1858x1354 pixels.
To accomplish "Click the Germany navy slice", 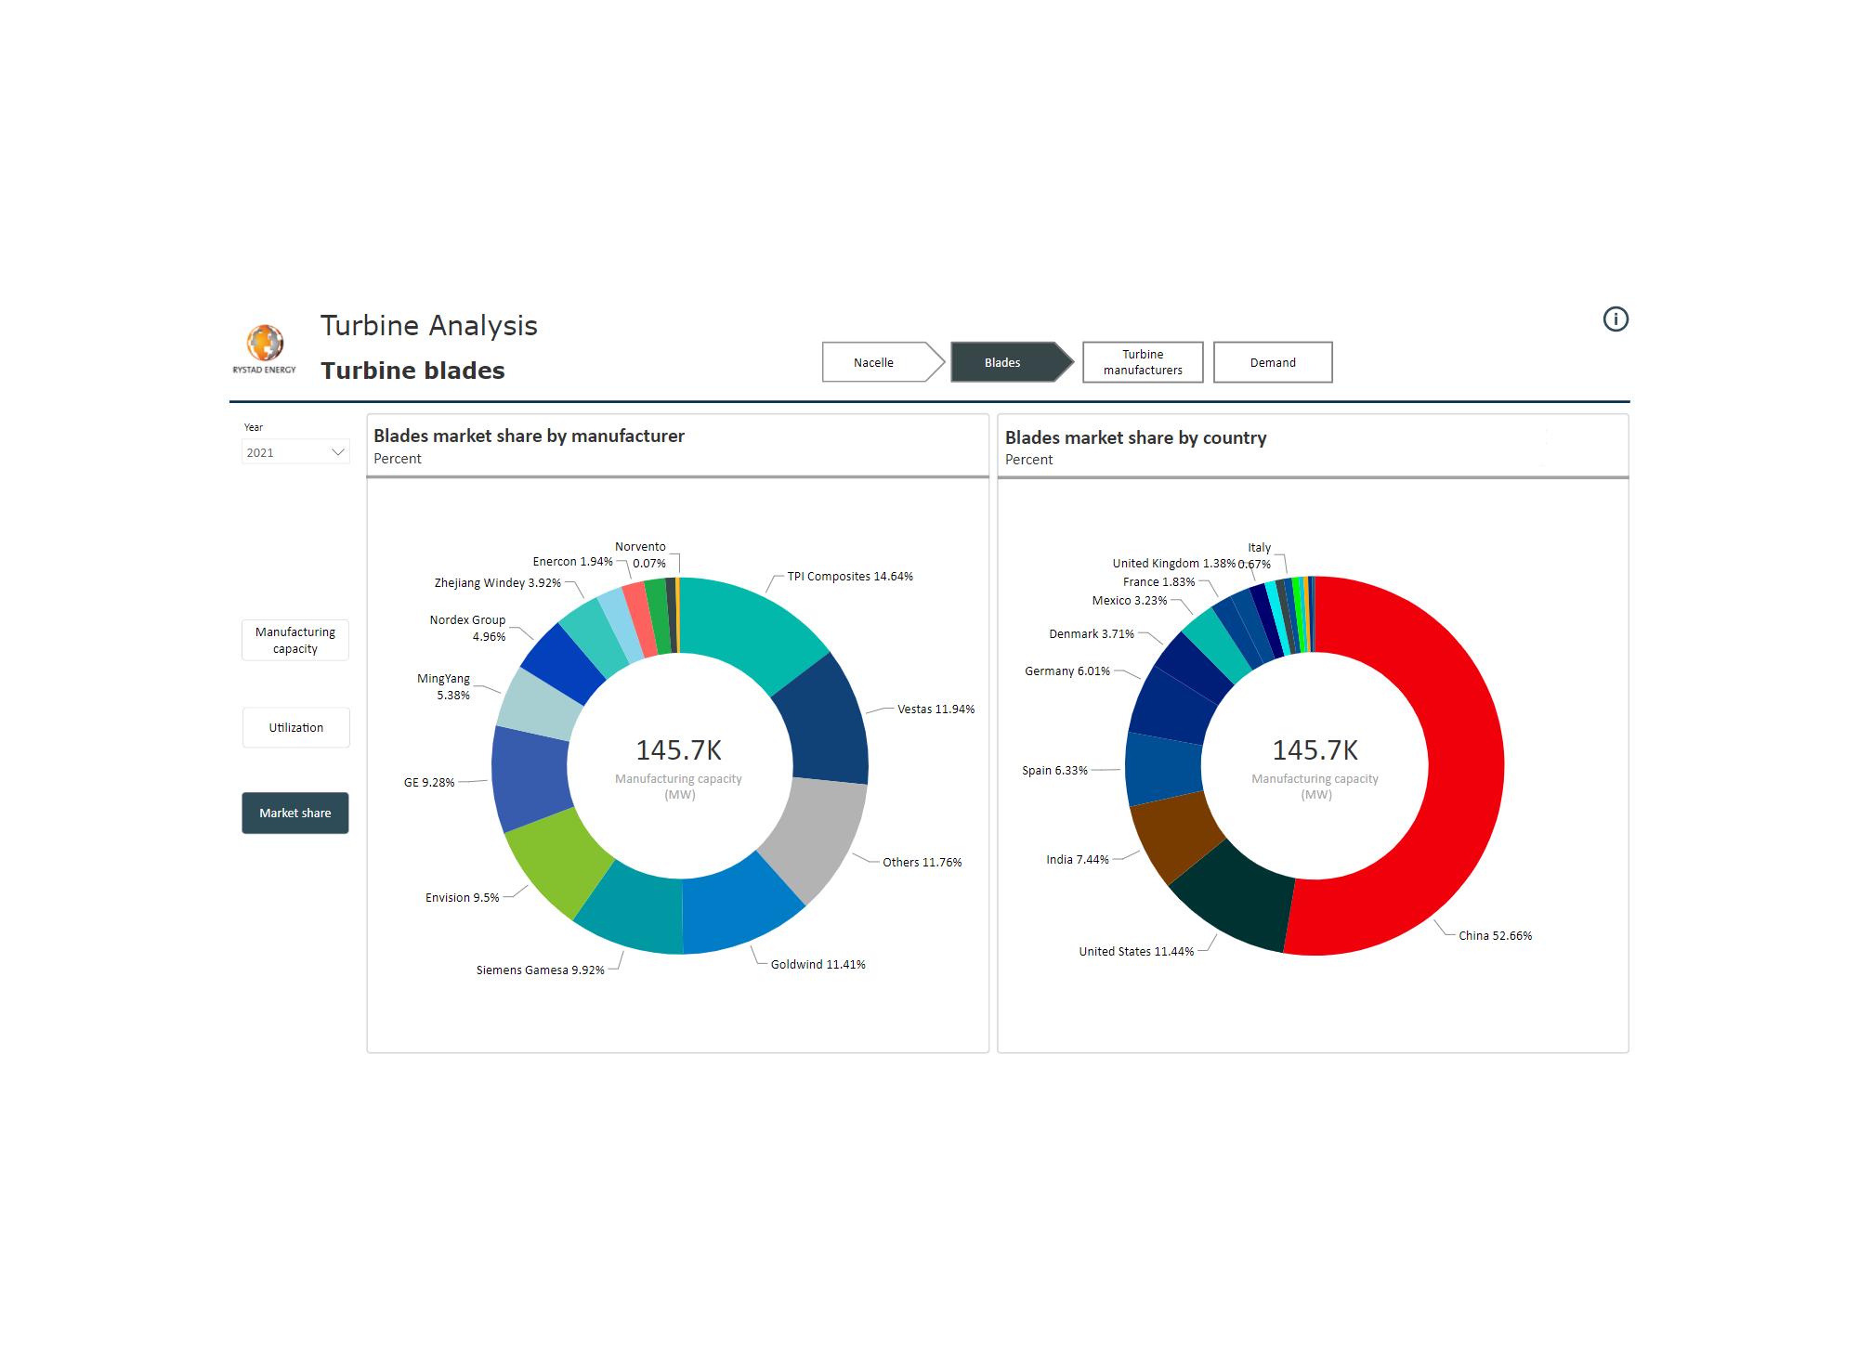I will coord(1174,707).
